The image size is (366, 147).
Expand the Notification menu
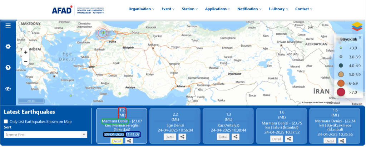[249, 9]
